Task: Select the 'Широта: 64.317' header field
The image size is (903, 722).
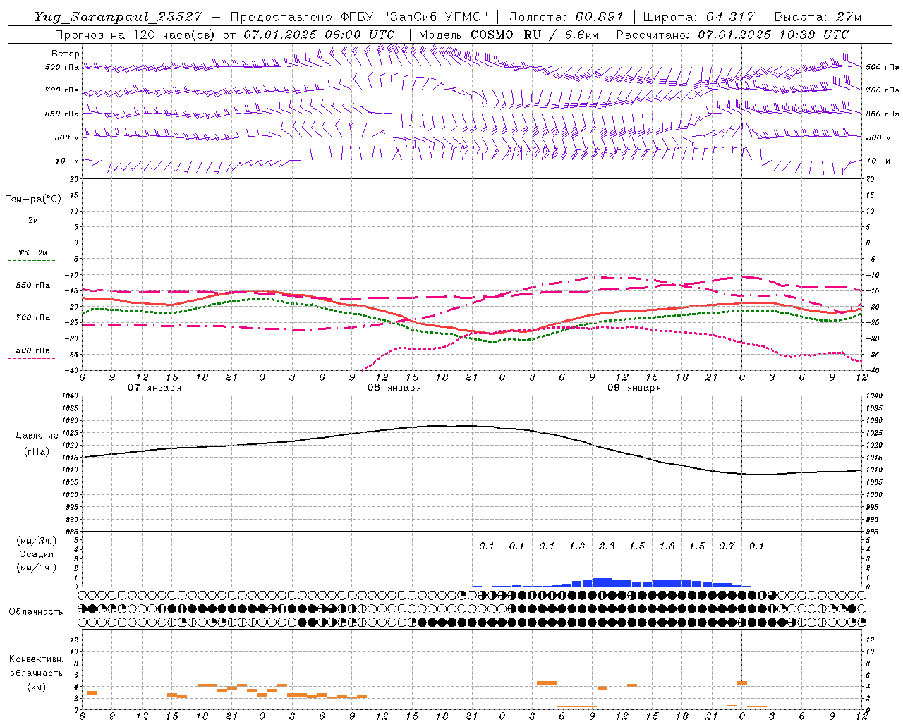Action: (x=699, y=17)
